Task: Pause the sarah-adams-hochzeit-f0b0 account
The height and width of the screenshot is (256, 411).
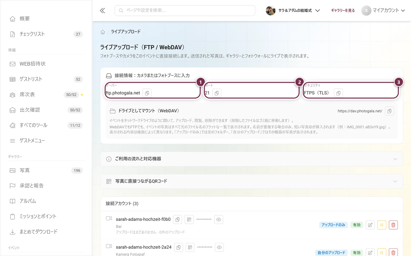Action: [382, 225]
